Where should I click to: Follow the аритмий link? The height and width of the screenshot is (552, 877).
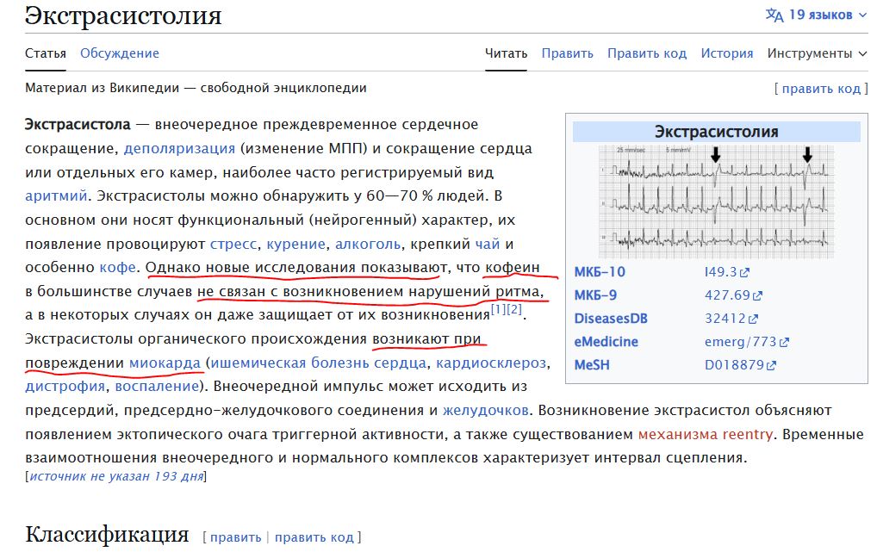57,195
